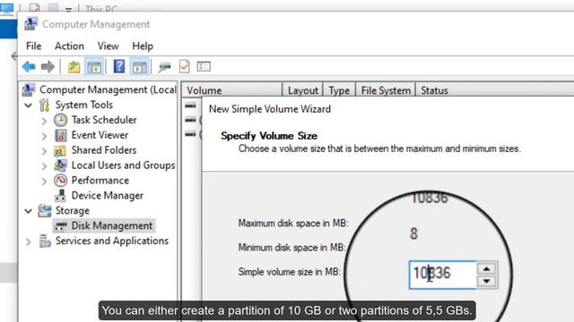Expand the Event Viewer node

[44, 136]
